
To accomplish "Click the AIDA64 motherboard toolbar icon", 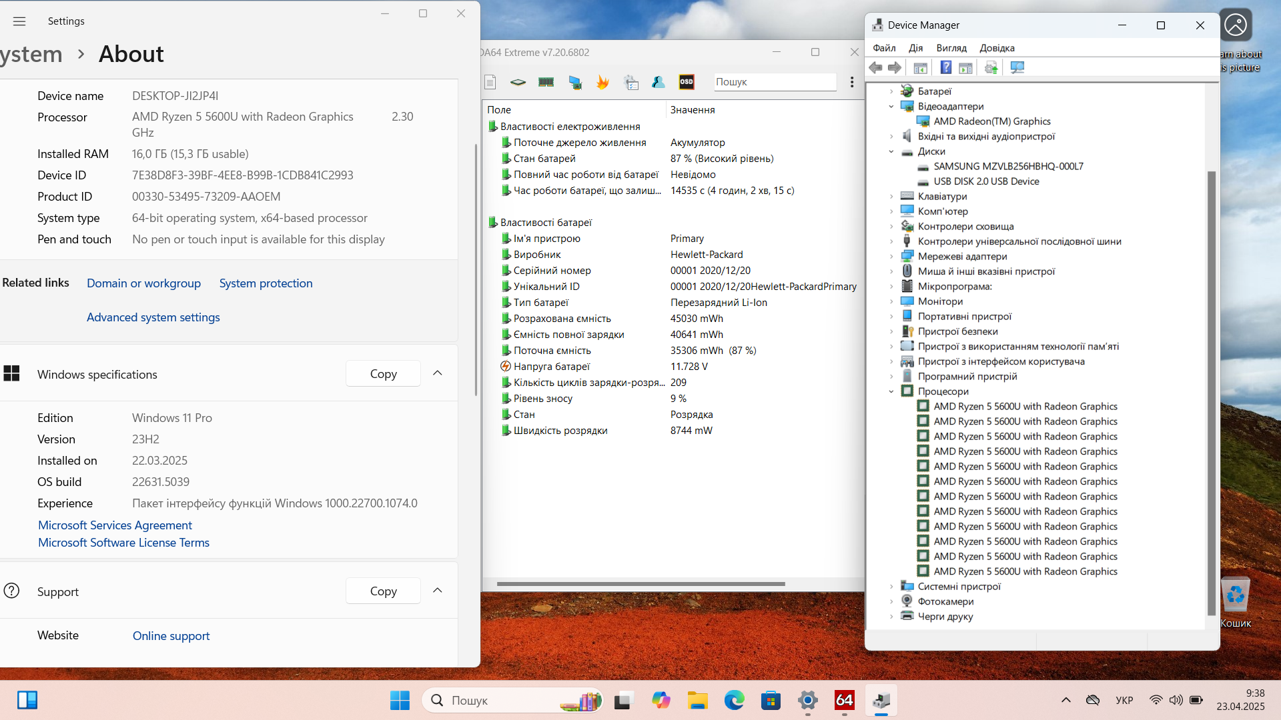I will [518, 82].
